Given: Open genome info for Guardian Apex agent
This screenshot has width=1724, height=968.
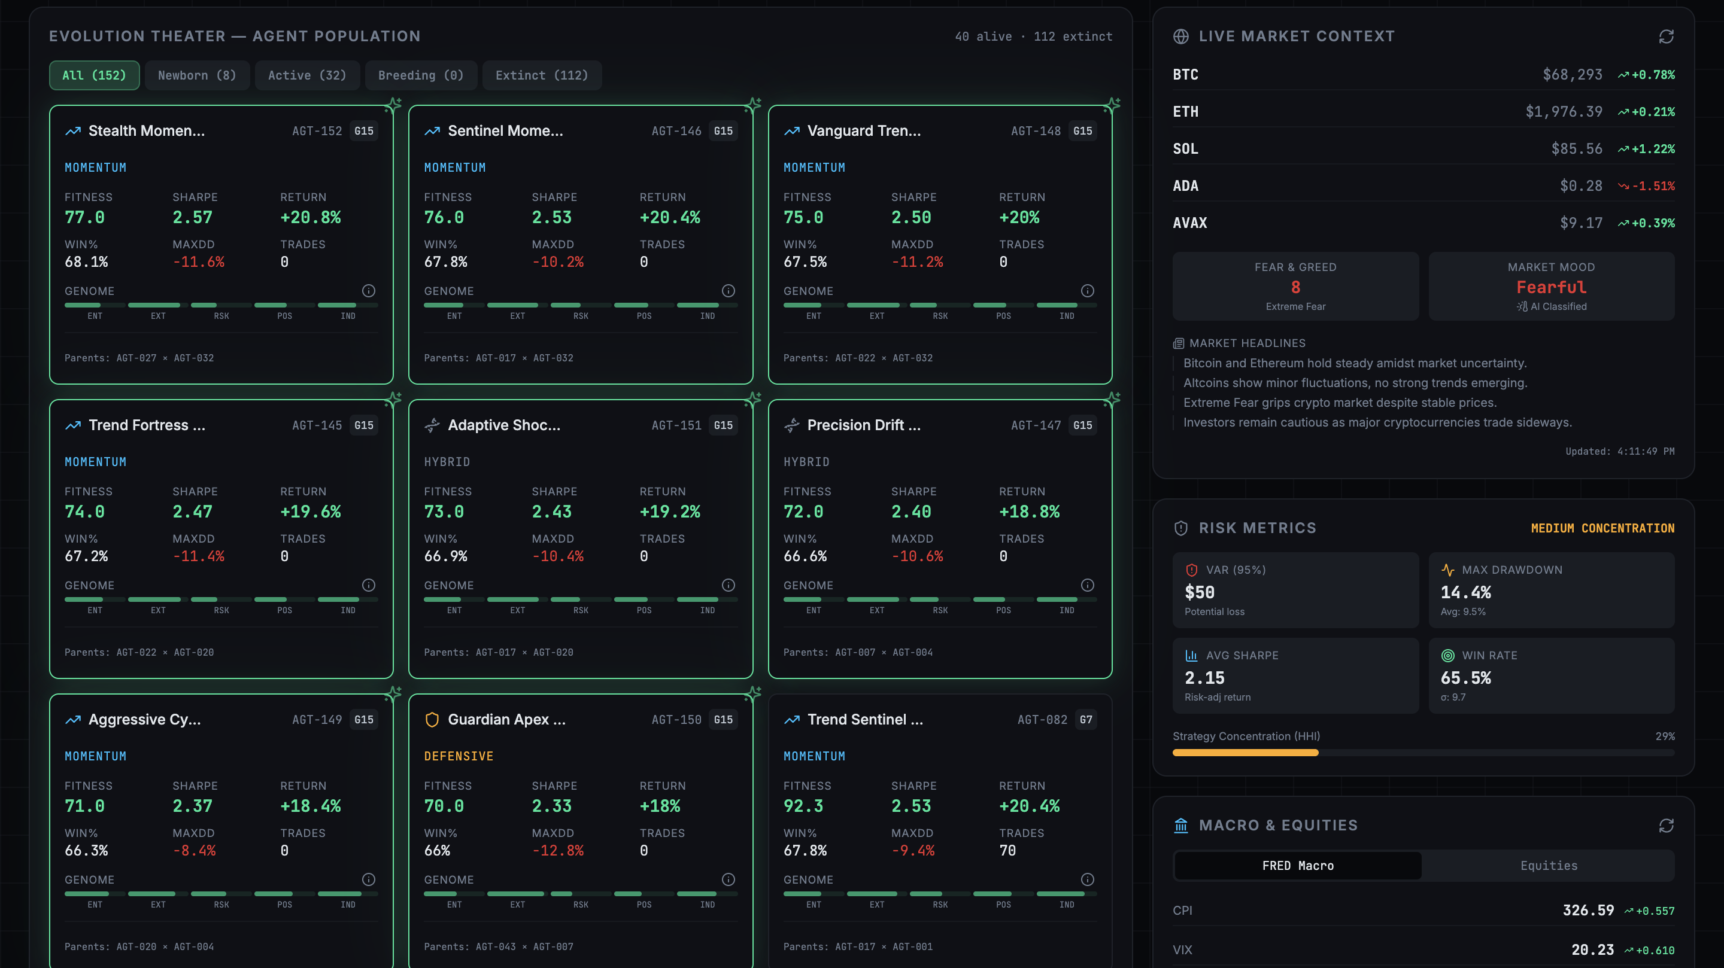Looking at the screenshot, I should pyautogui.click(x=728, y=879).
